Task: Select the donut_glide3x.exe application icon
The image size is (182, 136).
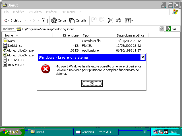Action: [5, 55]
